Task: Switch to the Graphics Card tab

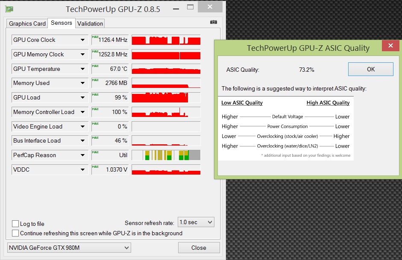Action: pos(27,23)
